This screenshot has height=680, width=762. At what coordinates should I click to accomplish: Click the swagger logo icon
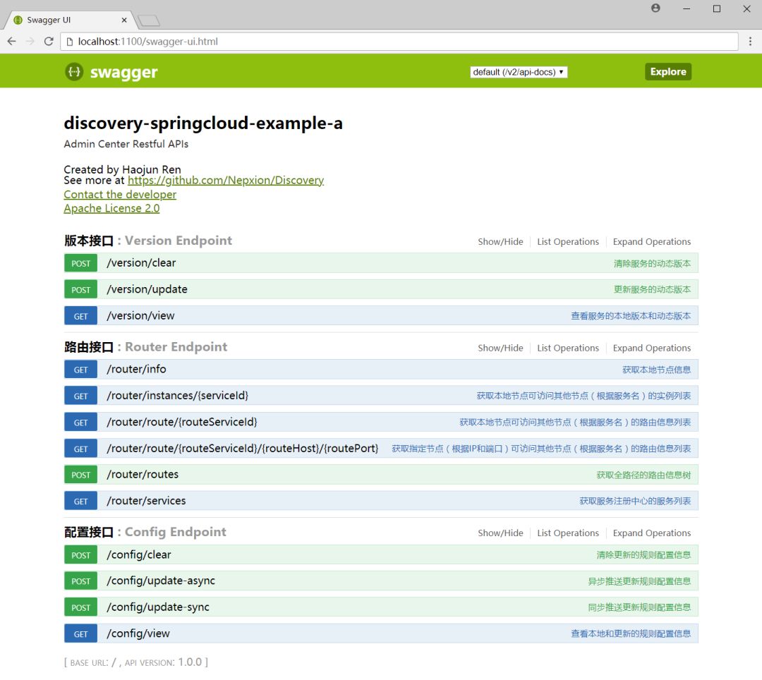[74, 72]
